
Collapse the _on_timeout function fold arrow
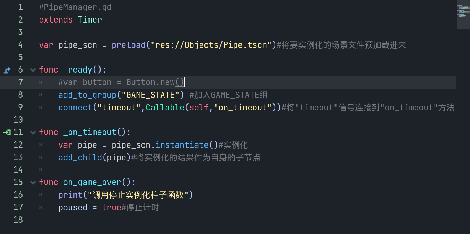pyautogui.click(x=33, y=132)
